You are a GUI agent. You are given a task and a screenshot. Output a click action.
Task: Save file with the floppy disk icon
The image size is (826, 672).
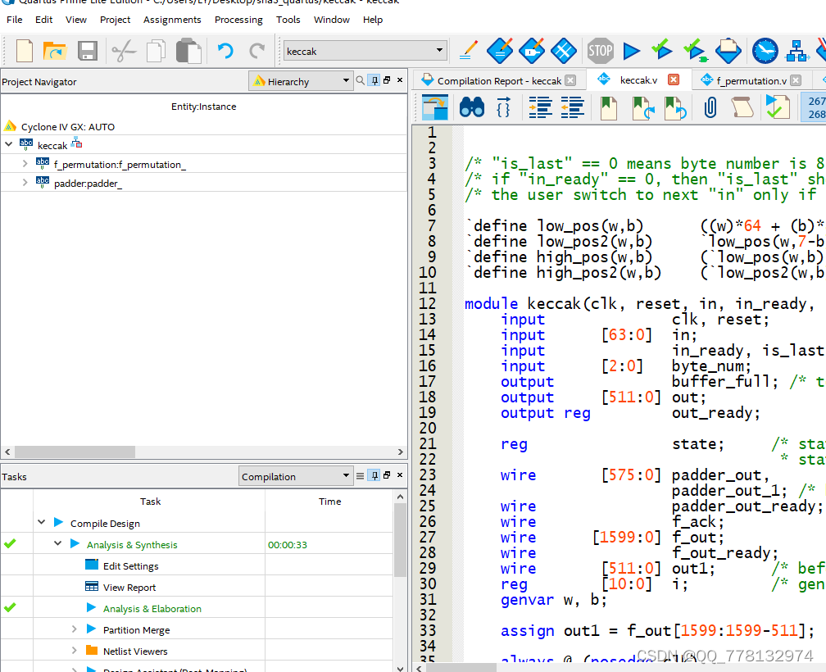[x=88, y=51]
